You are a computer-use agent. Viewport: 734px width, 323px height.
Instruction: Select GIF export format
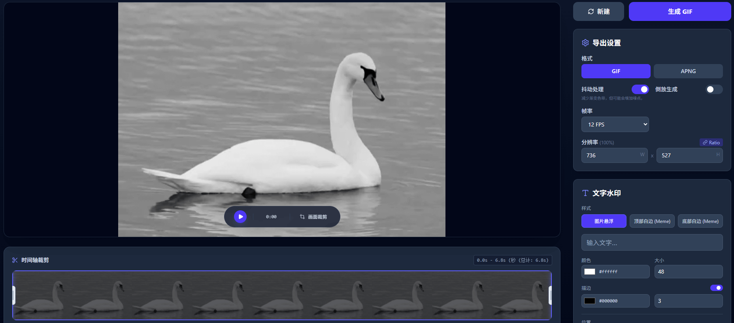(x=616, y=71)
